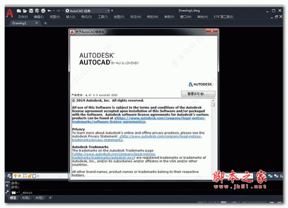Open the 格式(O) menu
This screenshot has height=208, width=288.
(x=86, y=17)
